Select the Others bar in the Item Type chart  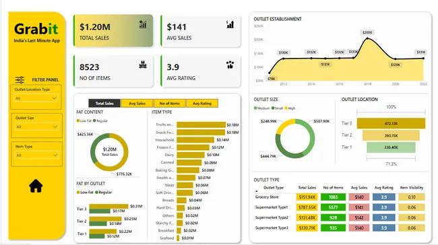[x=180, y=215]
